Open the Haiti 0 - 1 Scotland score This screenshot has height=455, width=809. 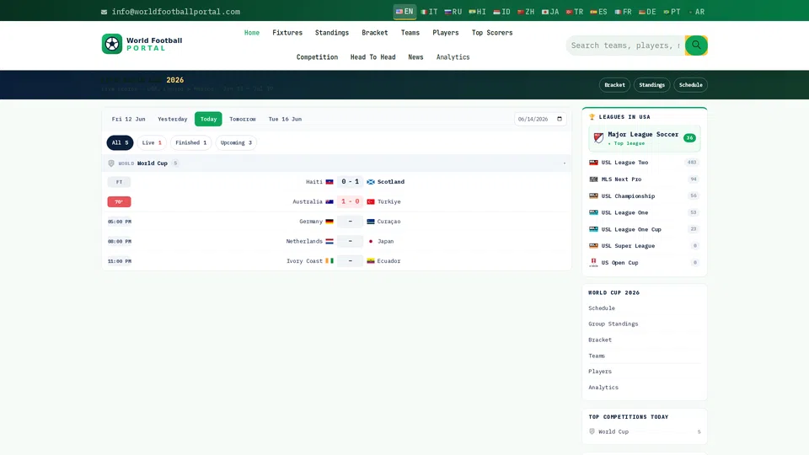pos(350,182)
